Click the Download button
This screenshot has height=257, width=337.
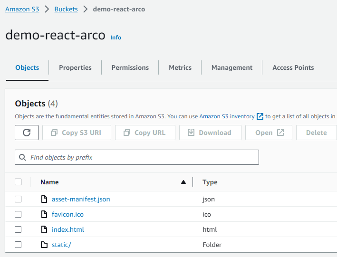tap(210, 133)
